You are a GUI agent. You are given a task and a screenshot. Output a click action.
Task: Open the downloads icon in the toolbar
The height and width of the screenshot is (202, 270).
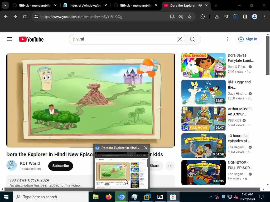point(235,17)
